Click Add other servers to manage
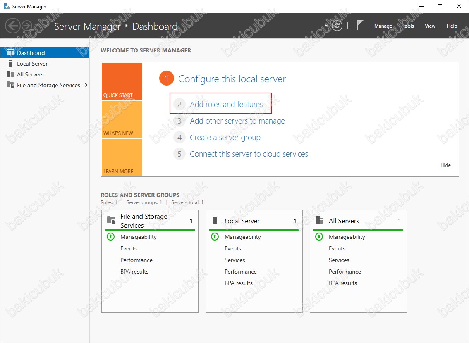This screenshot has width=469, height=343. pos(237,121)
